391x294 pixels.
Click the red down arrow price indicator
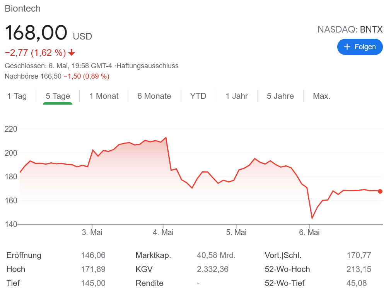click(x=72, y=52)
